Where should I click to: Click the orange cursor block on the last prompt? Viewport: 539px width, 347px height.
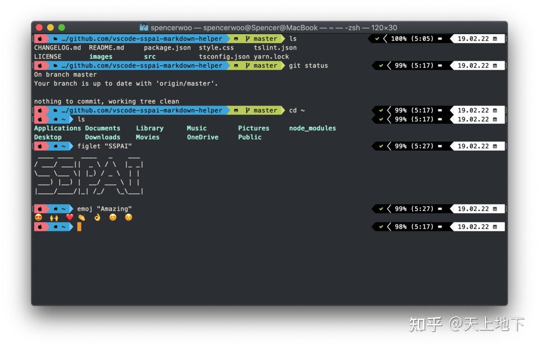click(x=79, y=227)
